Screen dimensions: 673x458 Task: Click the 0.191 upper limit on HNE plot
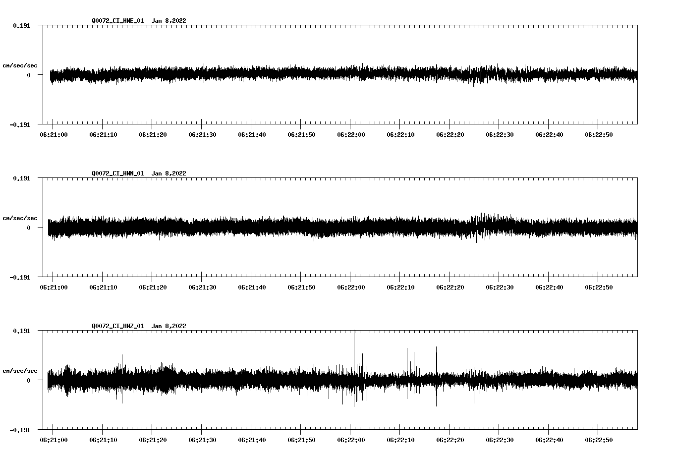21,25
